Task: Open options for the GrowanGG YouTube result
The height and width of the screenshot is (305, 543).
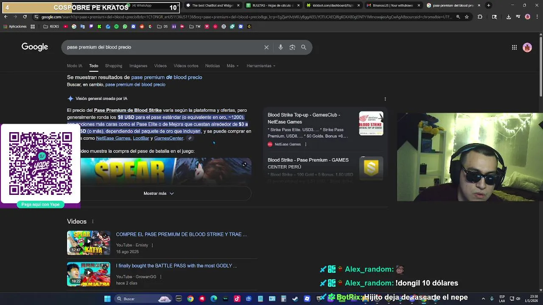Action: pos(160,277)
